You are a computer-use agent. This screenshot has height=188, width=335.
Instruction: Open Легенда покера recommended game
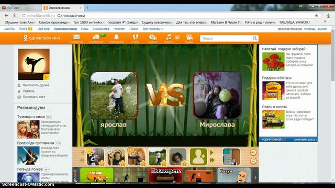point(30,169)
